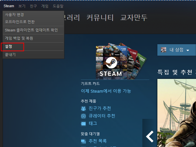The image size is (196, 147).
Task: Click the avatar icon in 내 상점
Action: (164, 50)
